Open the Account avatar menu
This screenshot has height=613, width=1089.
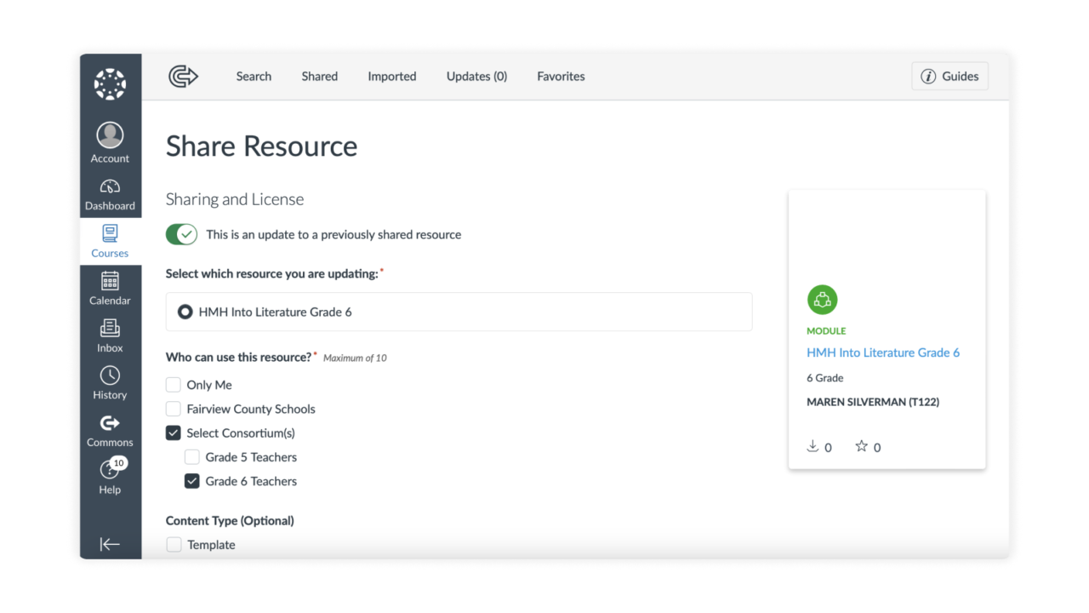[x=110, y=143]
